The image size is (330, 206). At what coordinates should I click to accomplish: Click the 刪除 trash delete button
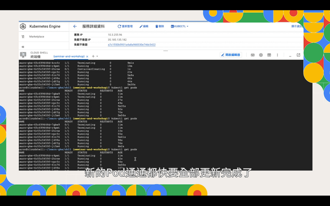click(160, 26)
